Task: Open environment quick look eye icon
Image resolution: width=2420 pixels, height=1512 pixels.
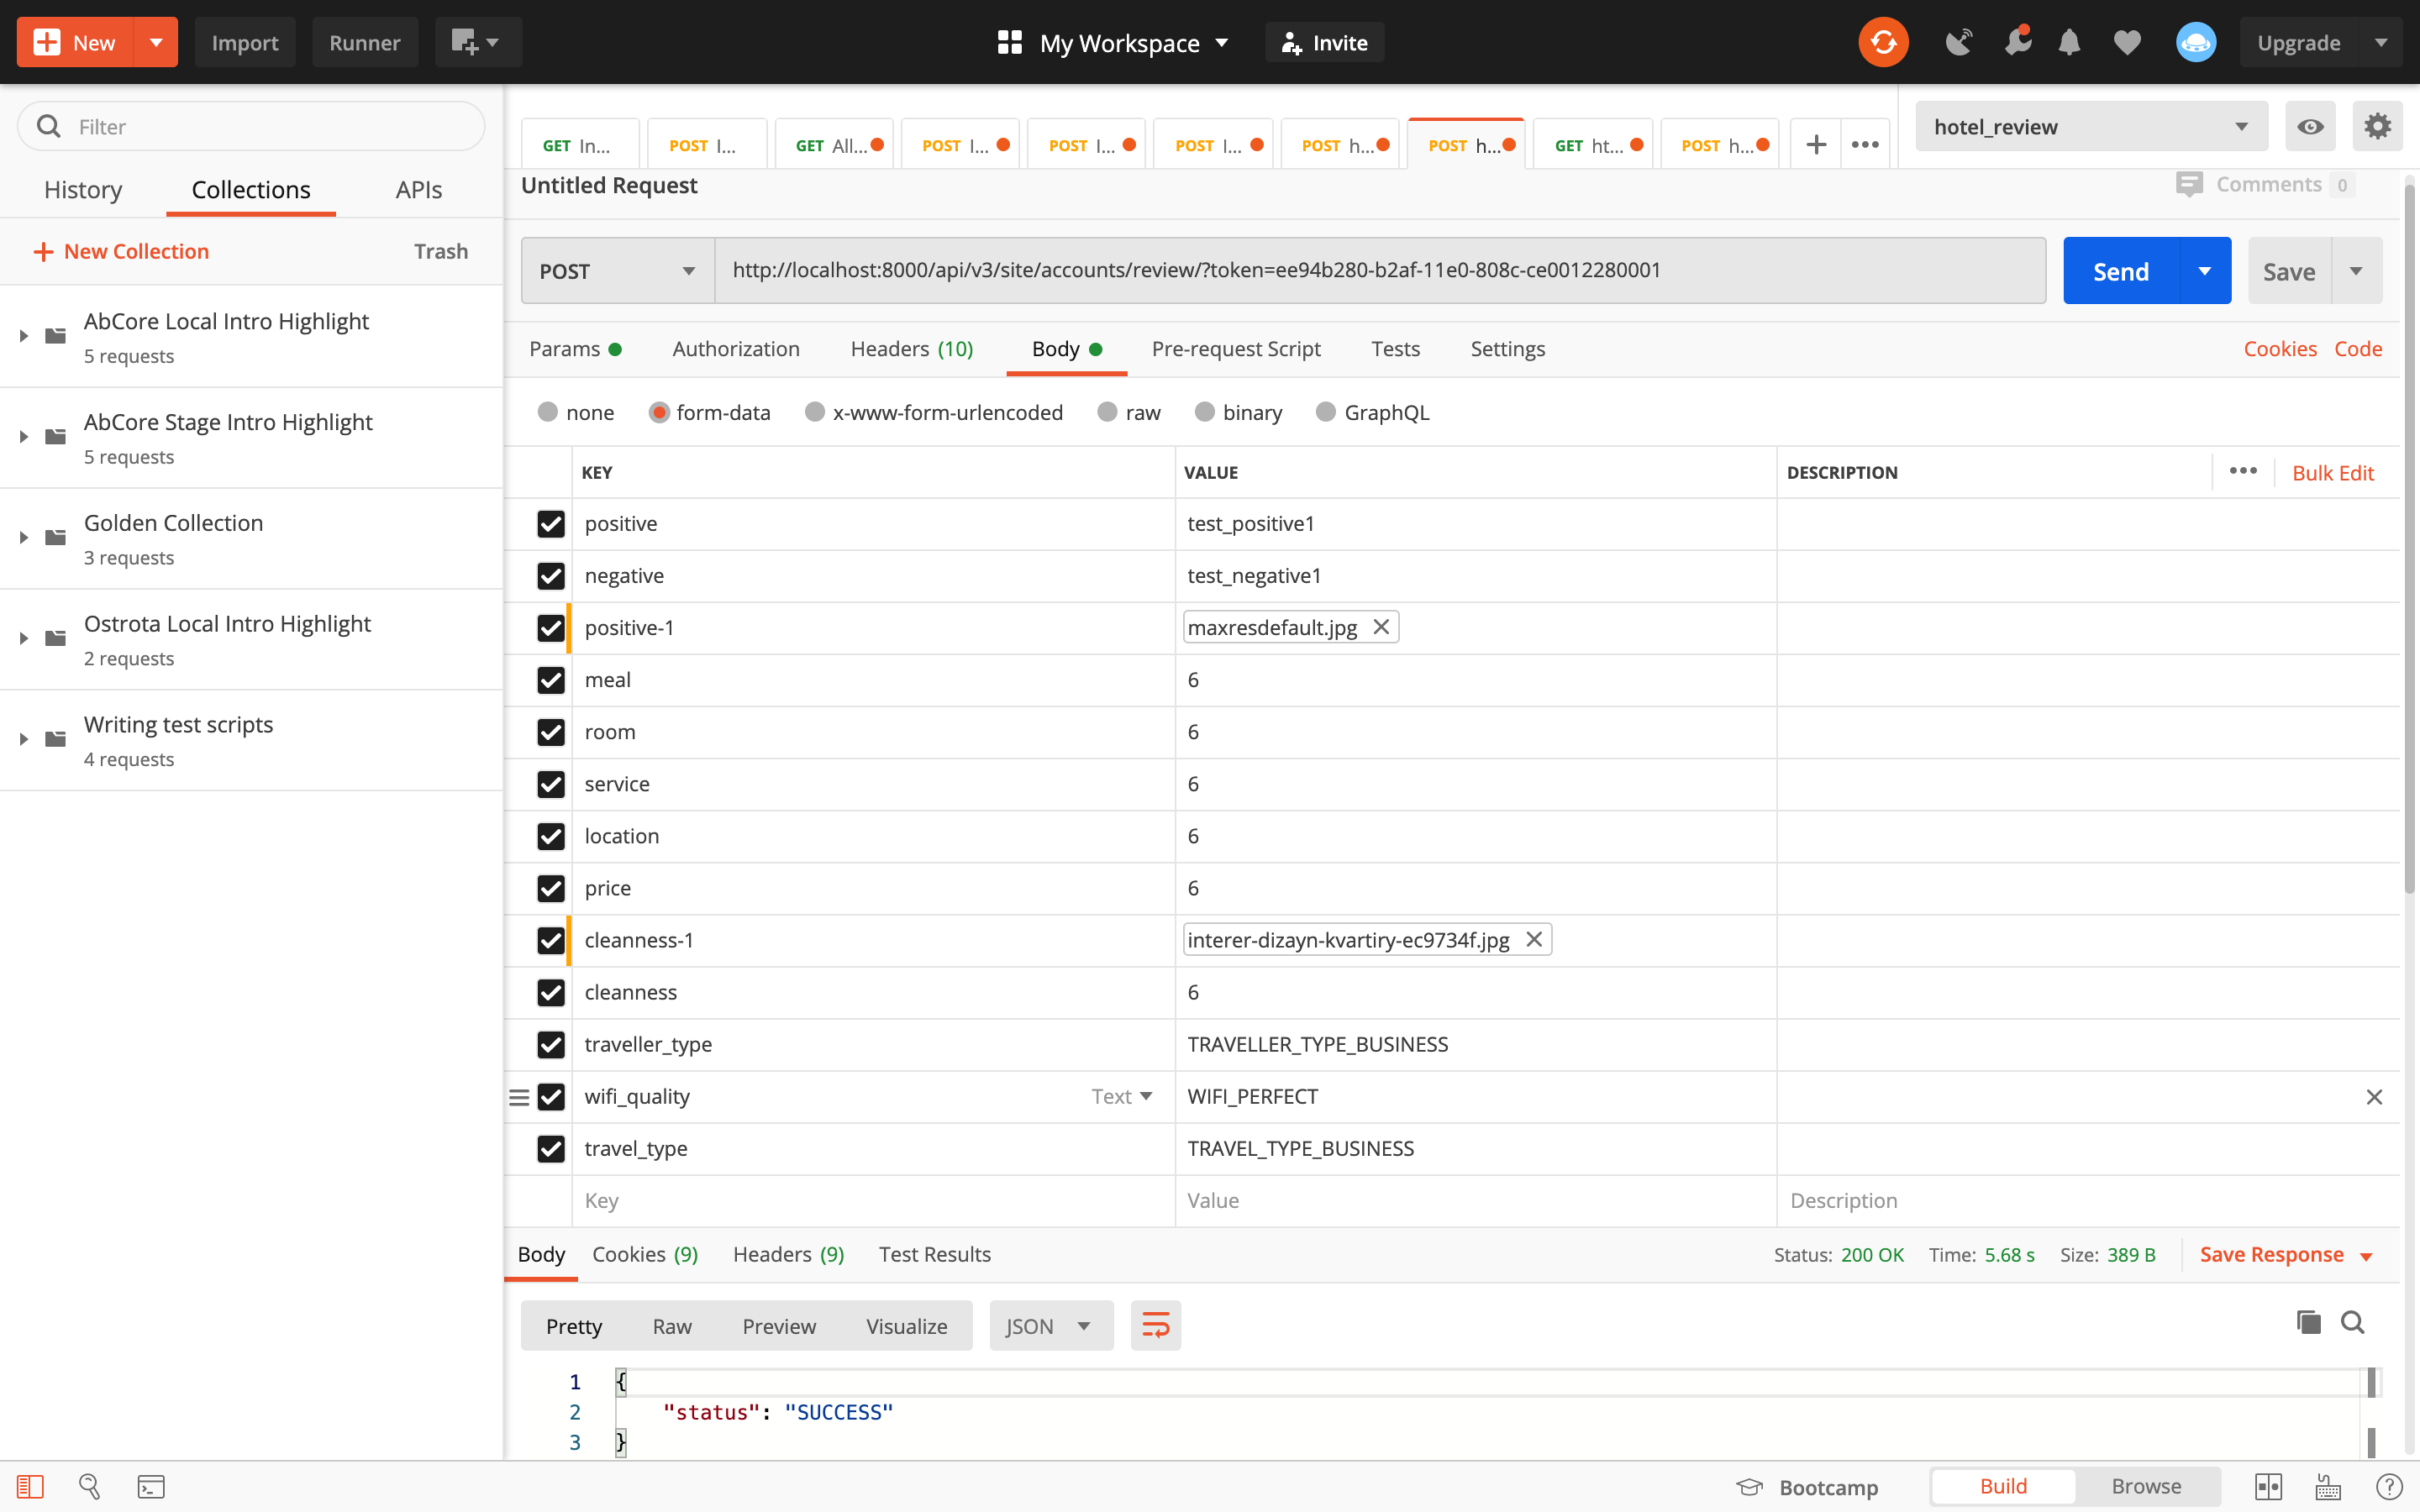Action: click(2310, 126)
